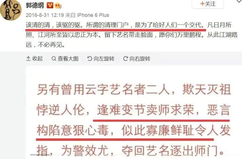Click the up-arrow collapse icon
This screenshot has height=159, width=242.
coord(28,59)
